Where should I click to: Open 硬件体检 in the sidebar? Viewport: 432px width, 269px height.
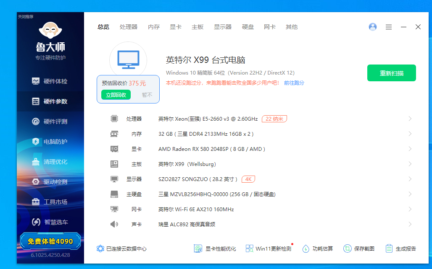(50, 81)
